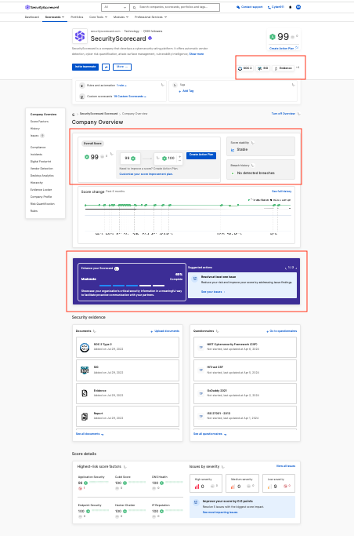This screenshot has height=536, width=354.
Task: Click See all documents link
Action: click(x=89, y=434)
